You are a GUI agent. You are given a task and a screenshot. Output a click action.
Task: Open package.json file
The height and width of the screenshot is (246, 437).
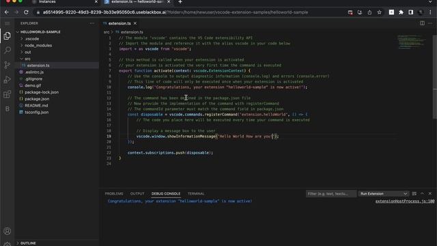37,99
